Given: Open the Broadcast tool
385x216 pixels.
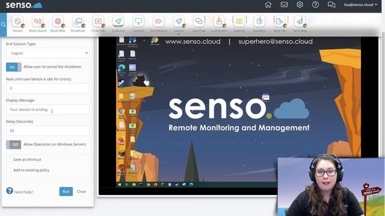Looking at the screenshot, I should click(78, 24).
